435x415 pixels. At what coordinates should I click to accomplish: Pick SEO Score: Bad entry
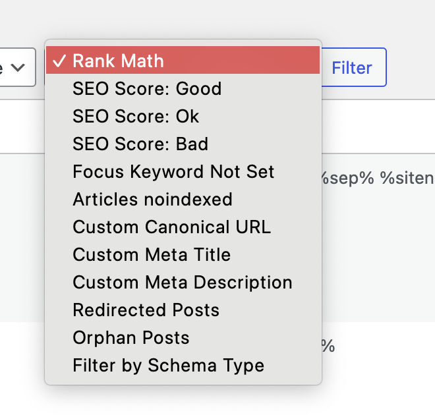coord(183,144)
